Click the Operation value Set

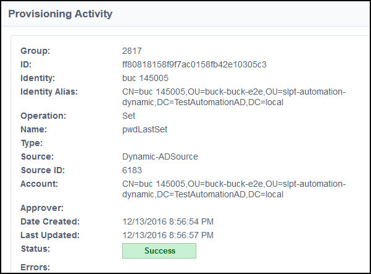tap(129, 116)
